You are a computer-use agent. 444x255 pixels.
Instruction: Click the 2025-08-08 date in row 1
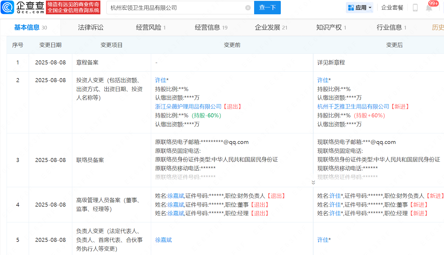pos(50,63)
